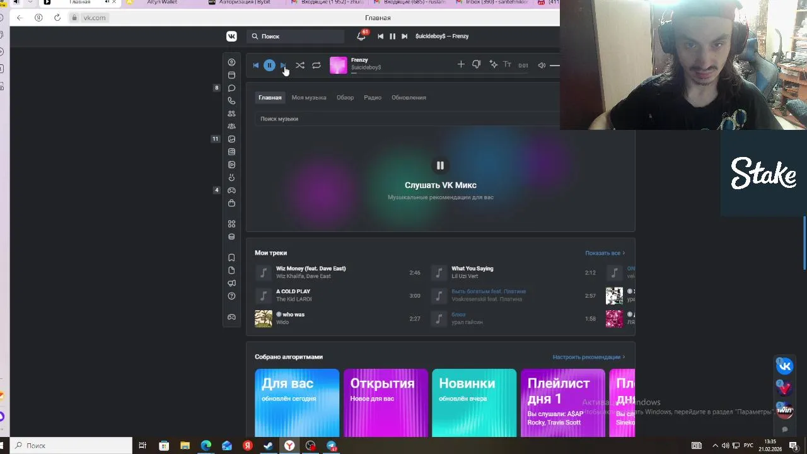Viewport: 807px width, 454px height.
Task: Open Показать все link for Мои треки
Action: pyautogui.click(x=605, y=253)
